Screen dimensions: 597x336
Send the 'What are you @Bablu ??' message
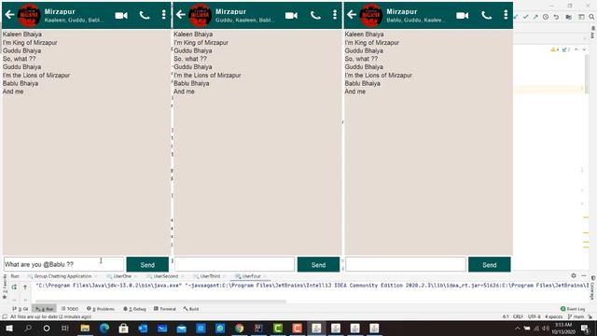[147, 264]
